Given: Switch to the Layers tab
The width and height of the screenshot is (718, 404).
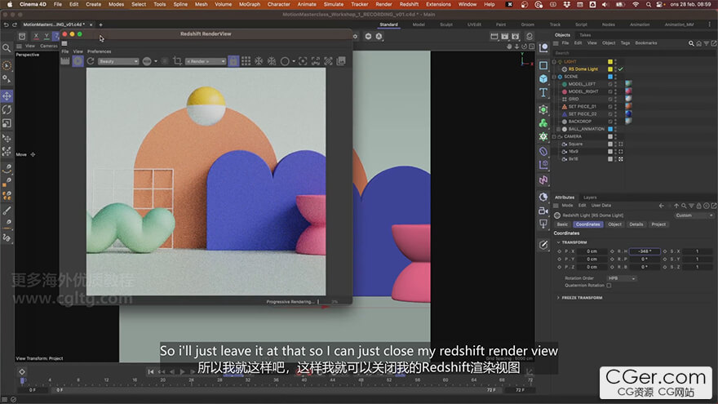Looking at the screenshot, I should (x=590, y=198).
